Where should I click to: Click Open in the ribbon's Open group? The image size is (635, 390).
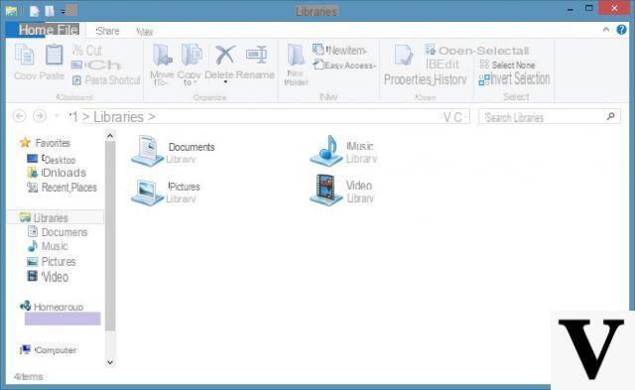pyautogui.click(x=449, y=51)
